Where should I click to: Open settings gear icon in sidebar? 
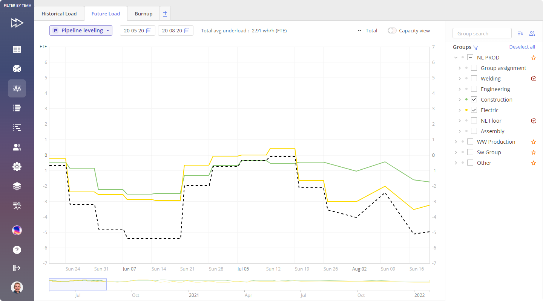click(x=17, y=167)
